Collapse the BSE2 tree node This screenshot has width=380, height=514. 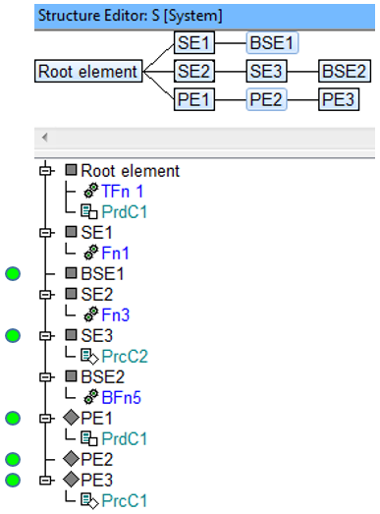(x=45, y=376)
